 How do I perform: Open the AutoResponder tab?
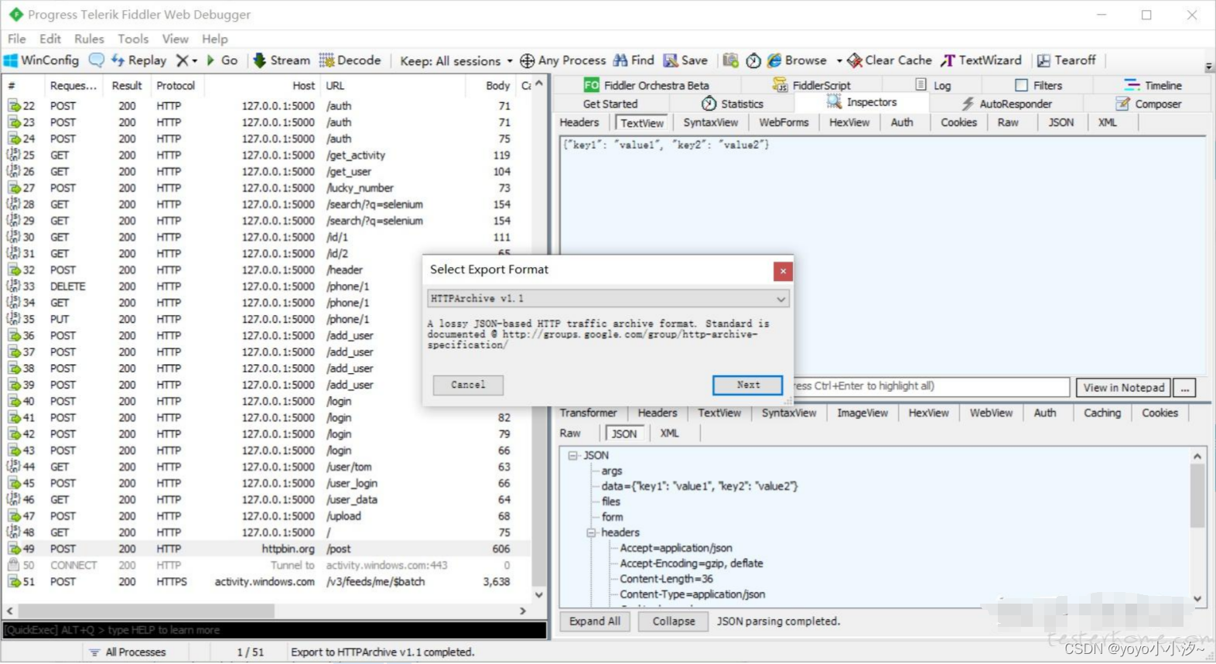click(x=1007, y=104)
